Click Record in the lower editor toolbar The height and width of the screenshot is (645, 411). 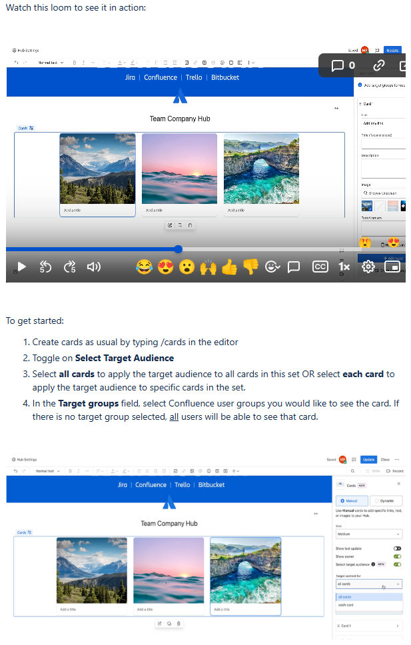[395, 471]
